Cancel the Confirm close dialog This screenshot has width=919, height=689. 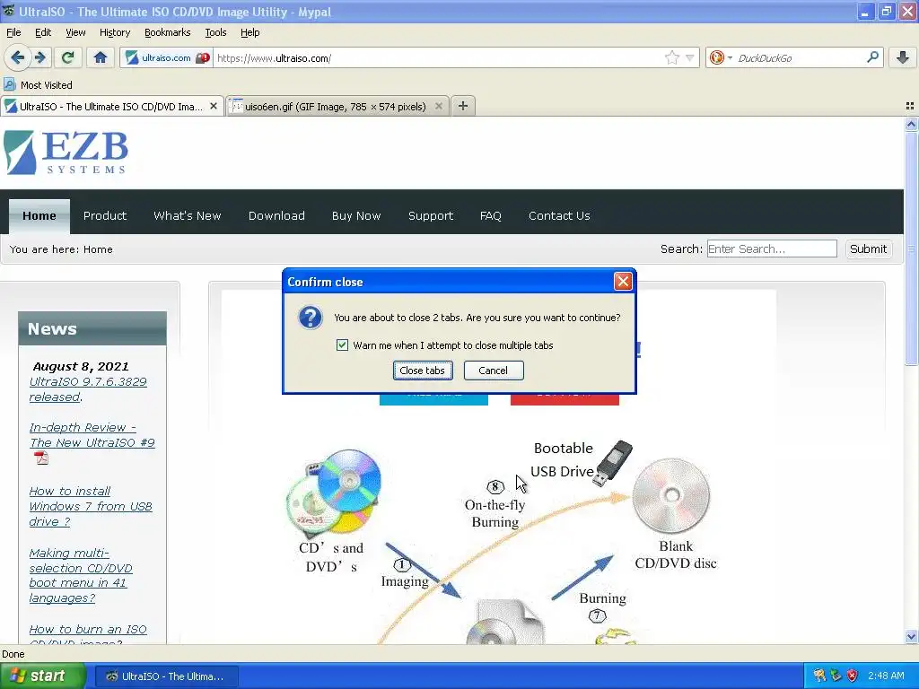click(x=494, y=371)
